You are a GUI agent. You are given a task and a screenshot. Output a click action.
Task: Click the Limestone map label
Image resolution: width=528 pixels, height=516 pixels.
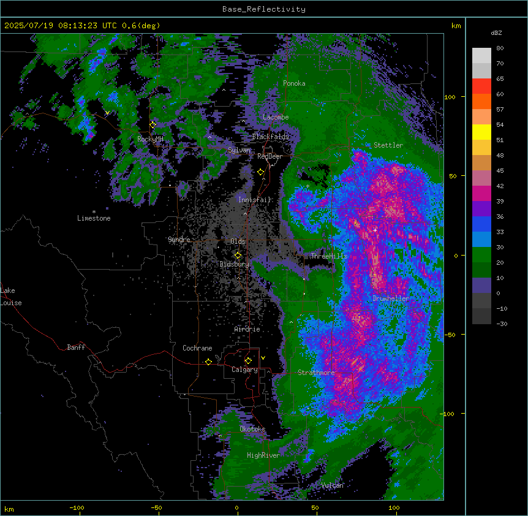[94, 218]
